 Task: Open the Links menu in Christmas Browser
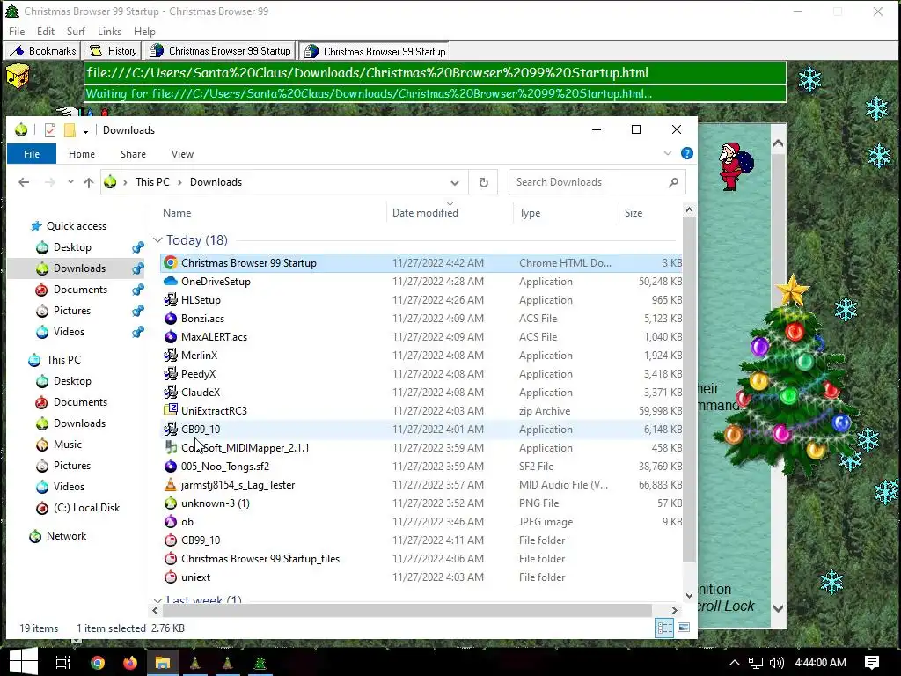tap(109, 32)
